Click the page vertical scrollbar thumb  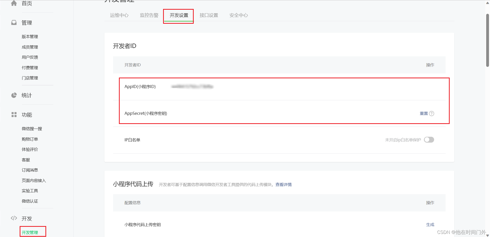(x=487, y=40)
